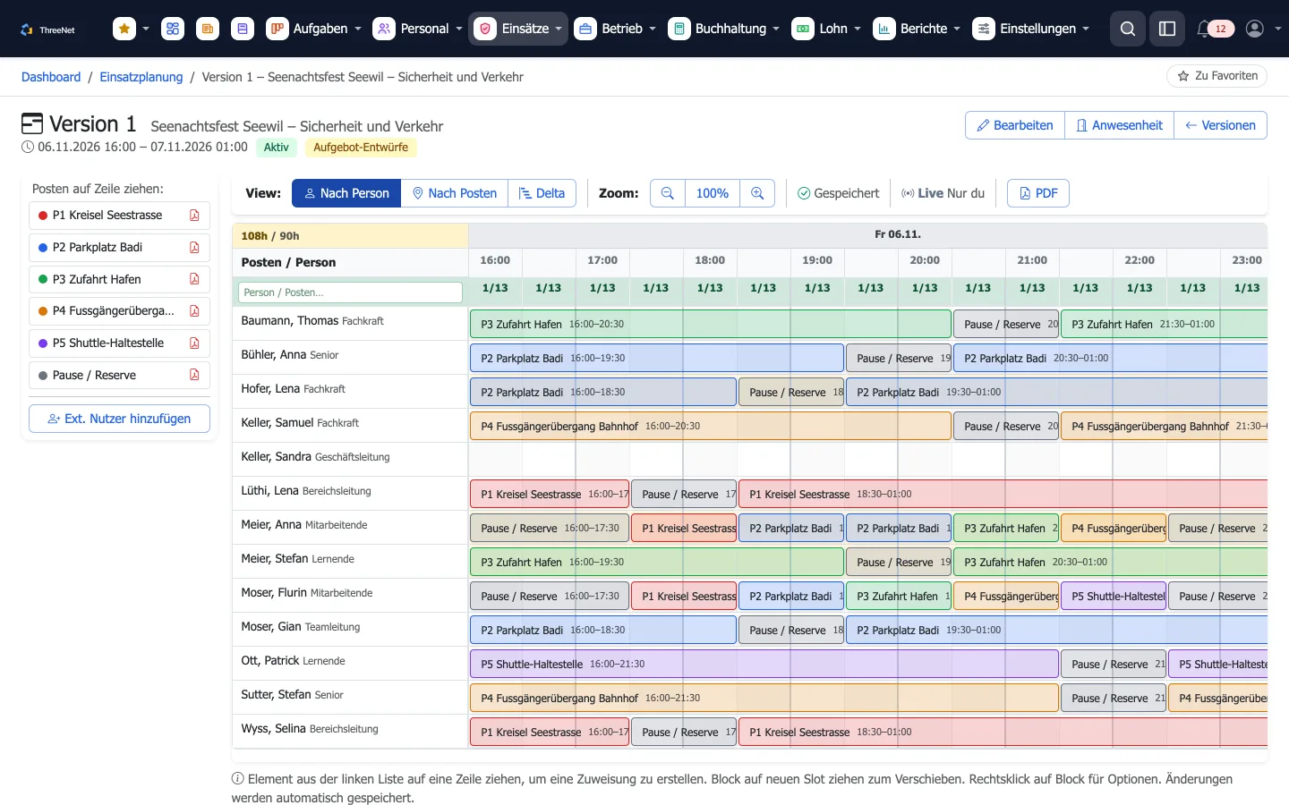This screenshot has width=1289, height=805.
Task: Open PDF for P2 Parkplatz Badi
Action: (x=194, y=247)
